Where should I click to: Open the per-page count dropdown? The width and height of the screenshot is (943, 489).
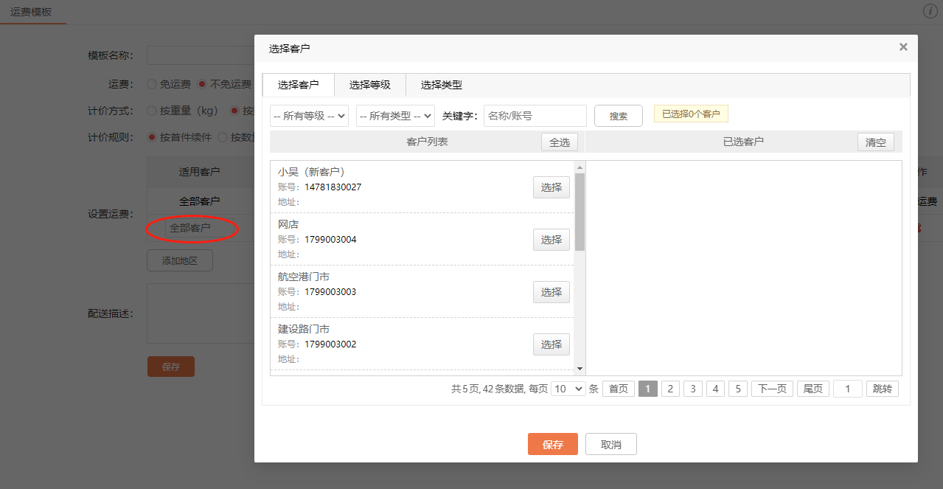[568, 389]
